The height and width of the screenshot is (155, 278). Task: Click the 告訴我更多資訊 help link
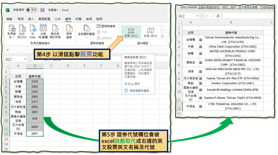tap(139, 91)
